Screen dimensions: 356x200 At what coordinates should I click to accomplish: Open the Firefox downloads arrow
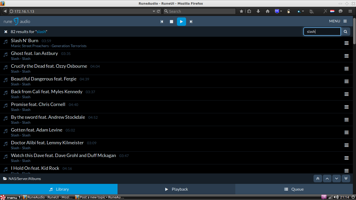258,11
